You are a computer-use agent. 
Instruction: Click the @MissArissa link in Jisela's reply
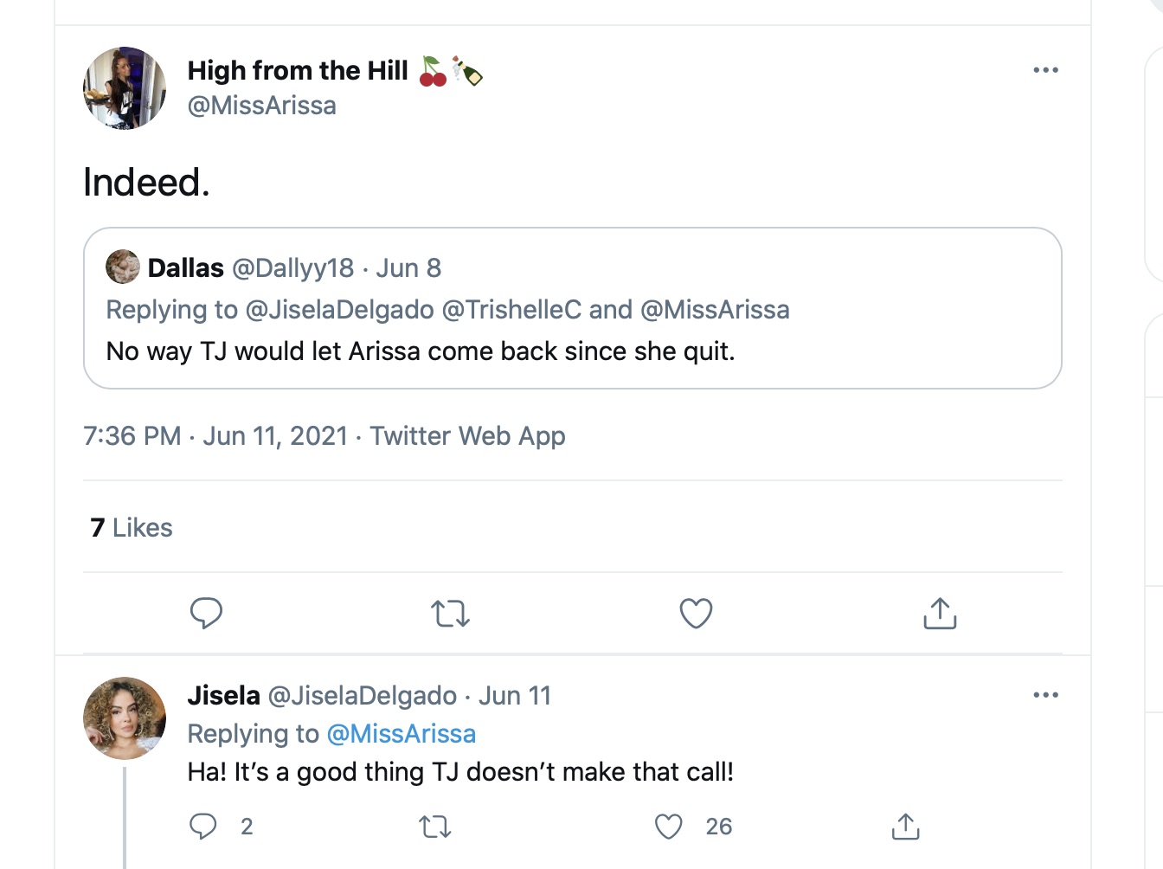(x=402, y=734)
